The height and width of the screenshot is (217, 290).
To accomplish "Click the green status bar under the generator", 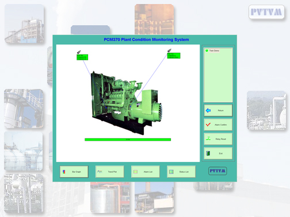I will (128, 139).
